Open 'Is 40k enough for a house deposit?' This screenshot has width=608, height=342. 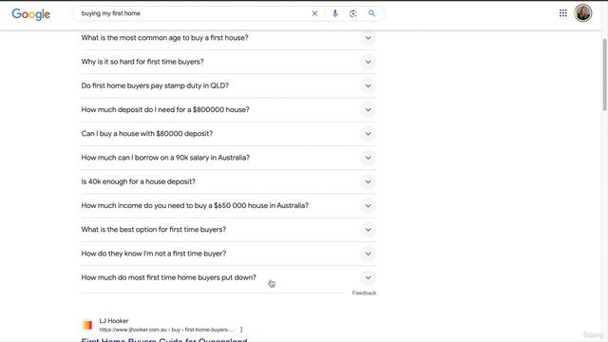[x=138, y=181]
